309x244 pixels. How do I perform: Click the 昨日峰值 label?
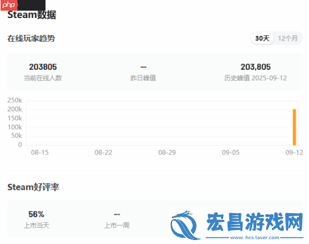(x=143, y=78)
